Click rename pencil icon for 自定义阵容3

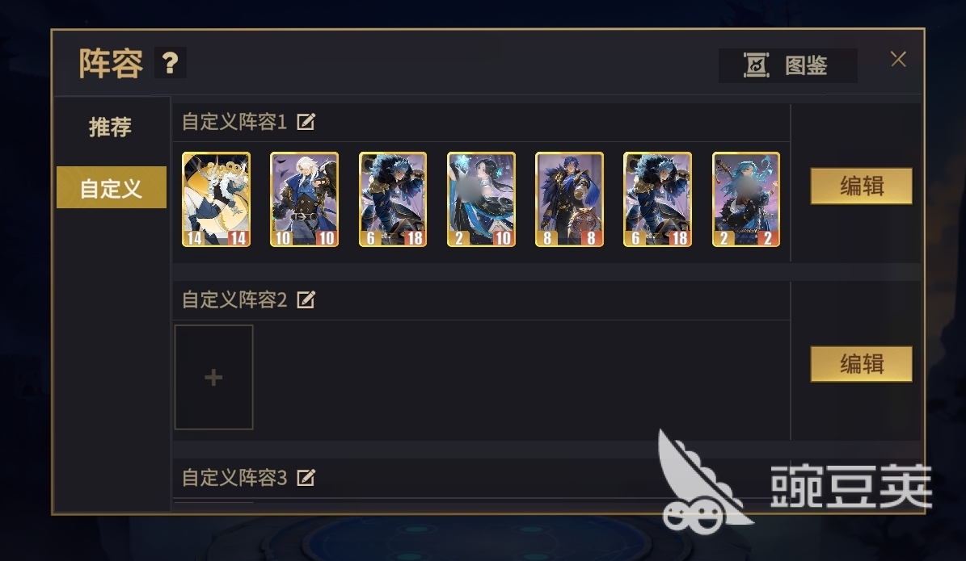coord(306,477)
